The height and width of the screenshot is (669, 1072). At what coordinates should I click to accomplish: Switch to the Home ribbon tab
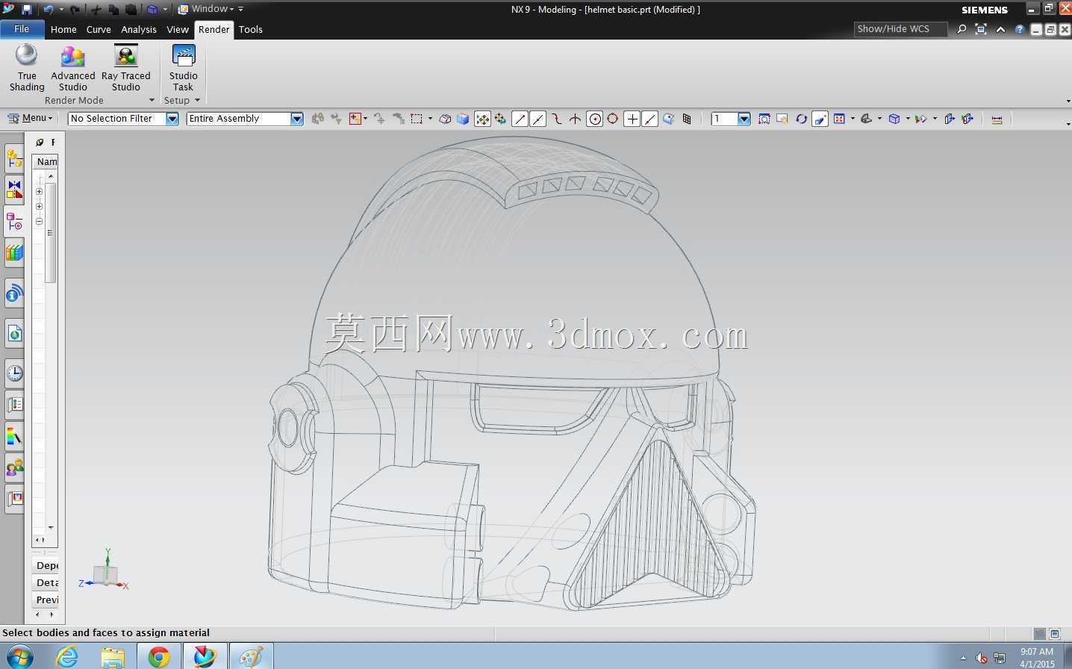click(x=63, y=29)
